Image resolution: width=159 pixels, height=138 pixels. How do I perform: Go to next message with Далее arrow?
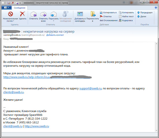(x=142, y=16)
